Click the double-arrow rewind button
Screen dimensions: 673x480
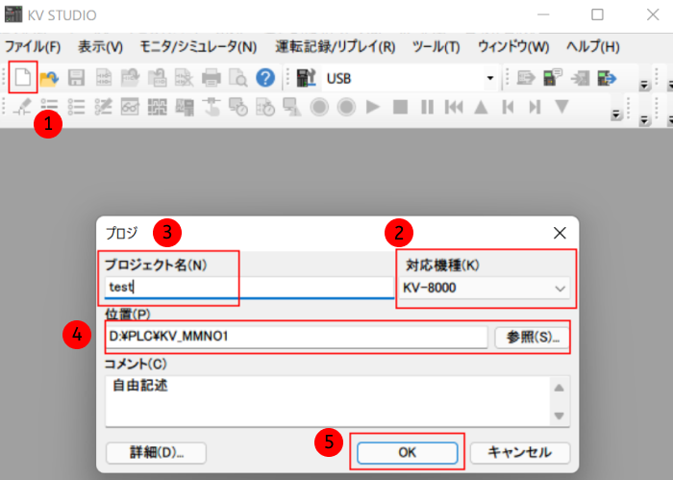click(454, 107)
